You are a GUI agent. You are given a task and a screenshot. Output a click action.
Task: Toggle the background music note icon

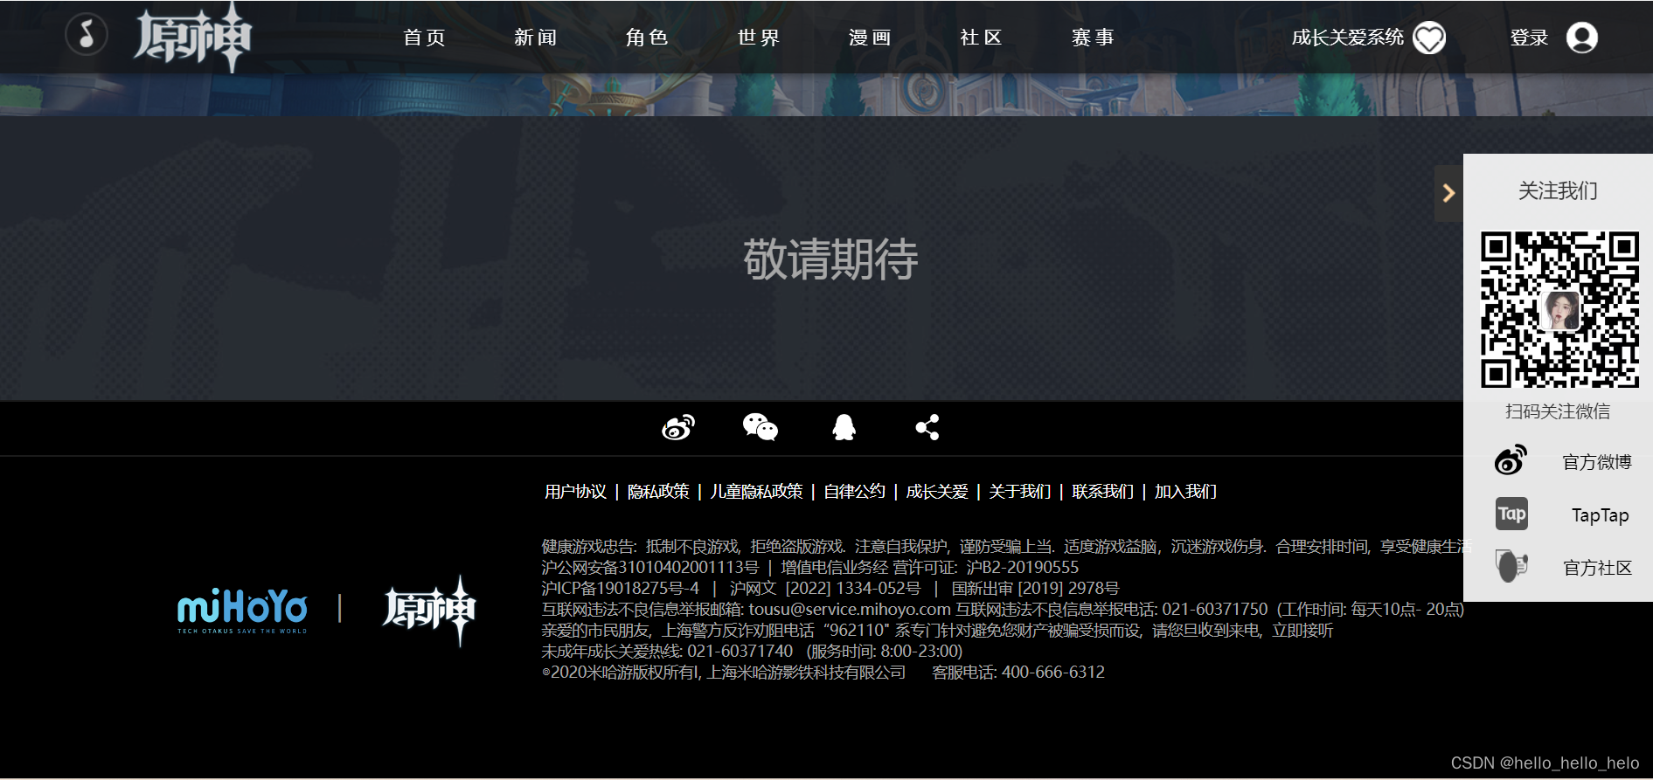coord(87,35)
